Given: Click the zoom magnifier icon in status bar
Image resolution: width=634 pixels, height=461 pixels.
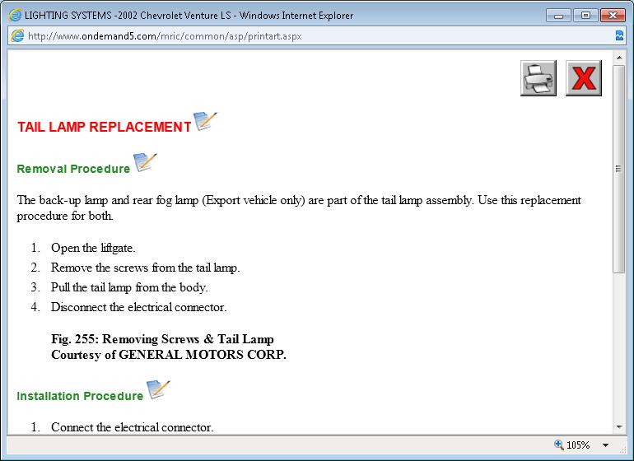Looking at the screenshot, I should (x=559, y=445).
